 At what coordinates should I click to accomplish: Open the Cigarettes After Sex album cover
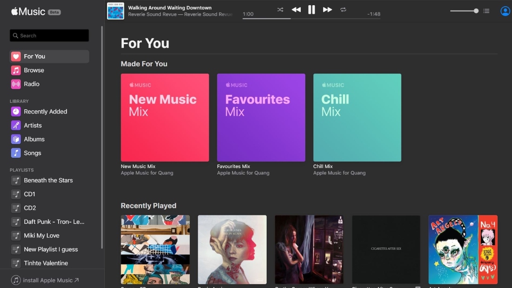click(386, 250)
